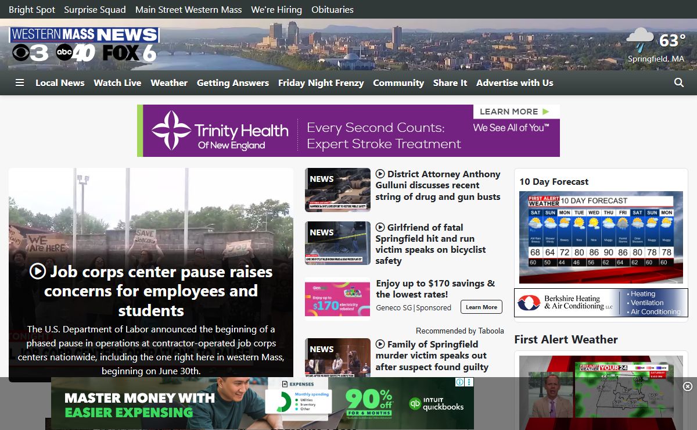
Task: Open Share It page
Action: point(450,83)
